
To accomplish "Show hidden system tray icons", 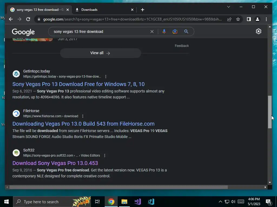I will 220,202.
